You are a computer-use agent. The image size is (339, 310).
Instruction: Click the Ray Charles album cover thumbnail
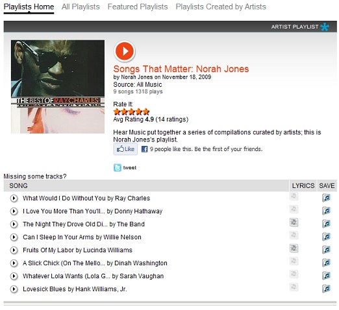(x=58, y=87)
